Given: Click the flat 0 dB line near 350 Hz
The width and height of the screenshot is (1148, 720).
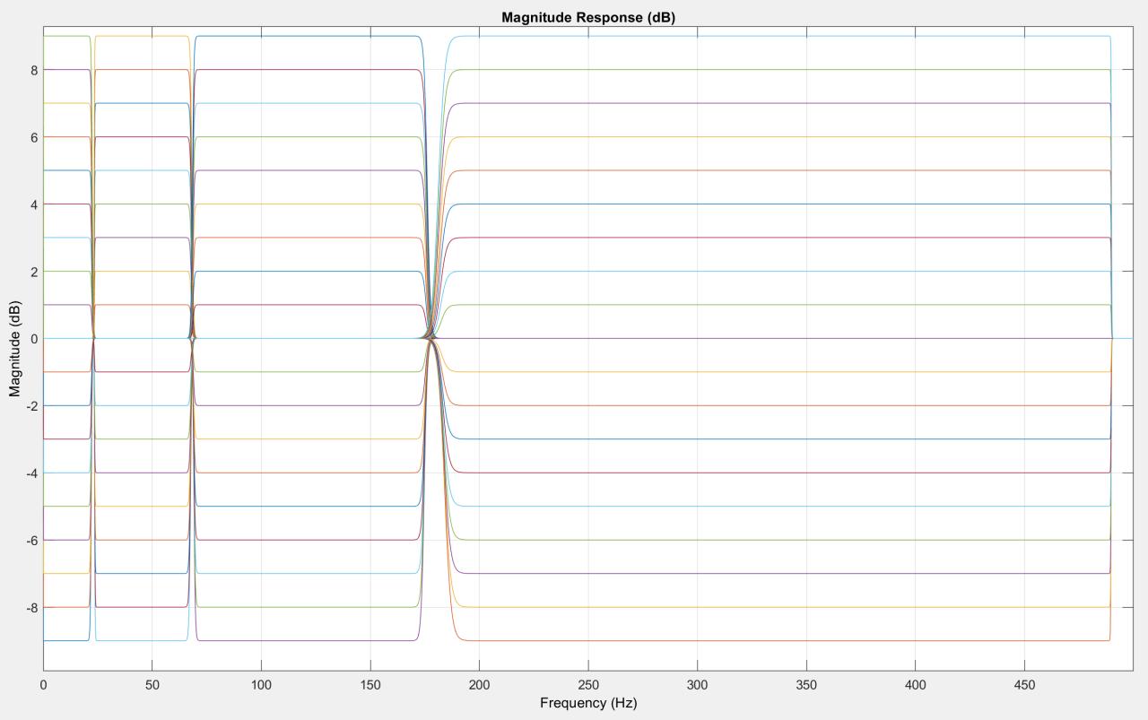Looking at the screenshot, I should coord(806,339).
